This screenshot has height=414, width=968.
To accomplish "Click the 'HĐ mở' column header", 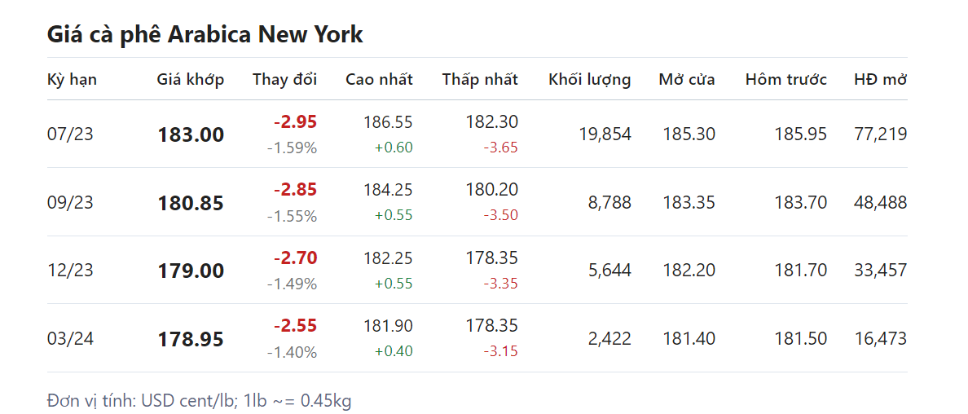I will [880, 79].
